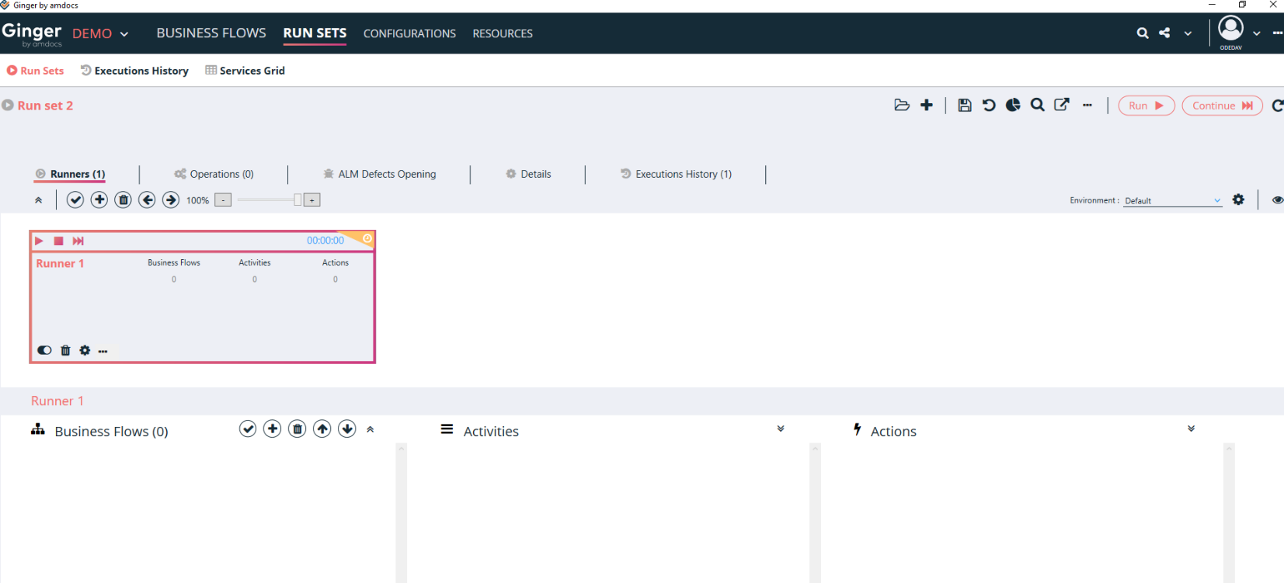
Task: Toggle Runner 1 active switch
Action: [x=44, y=351]
